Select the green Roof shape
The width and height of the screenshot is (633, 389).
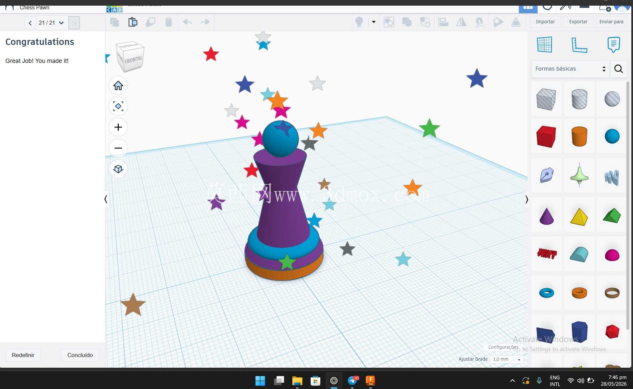[x=612, y=216]
